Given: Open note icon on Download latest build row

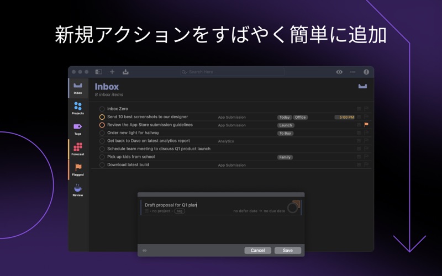Looking at the screenshot, I should click(359, 164).
